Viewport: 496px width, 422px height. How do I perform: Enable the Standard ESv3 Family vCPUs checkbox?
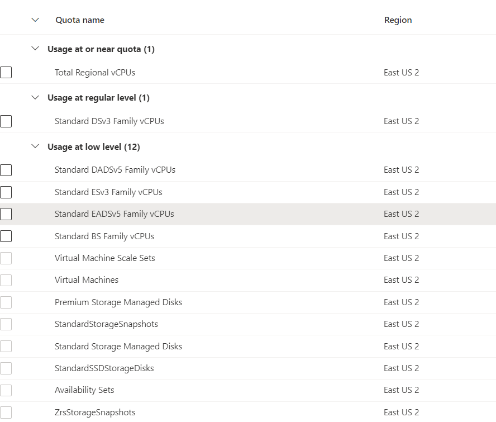point(6,192)
